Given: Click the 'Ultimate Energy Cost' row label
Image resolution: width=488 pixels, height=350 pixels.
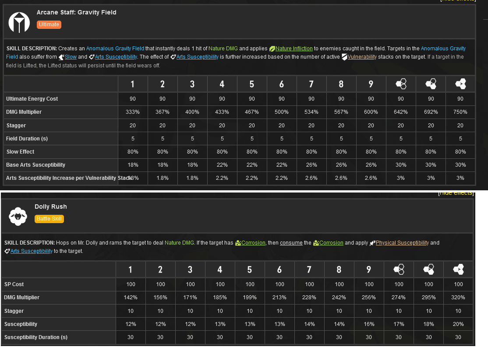Looking at the screenshot, I should [x=32, y=99].
